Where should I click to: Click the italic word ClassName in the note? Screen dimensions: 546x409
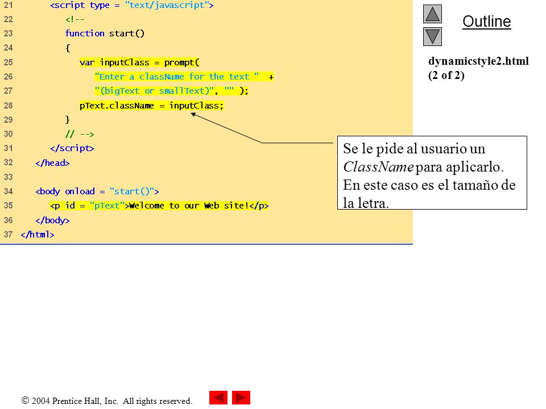(378, 167)
